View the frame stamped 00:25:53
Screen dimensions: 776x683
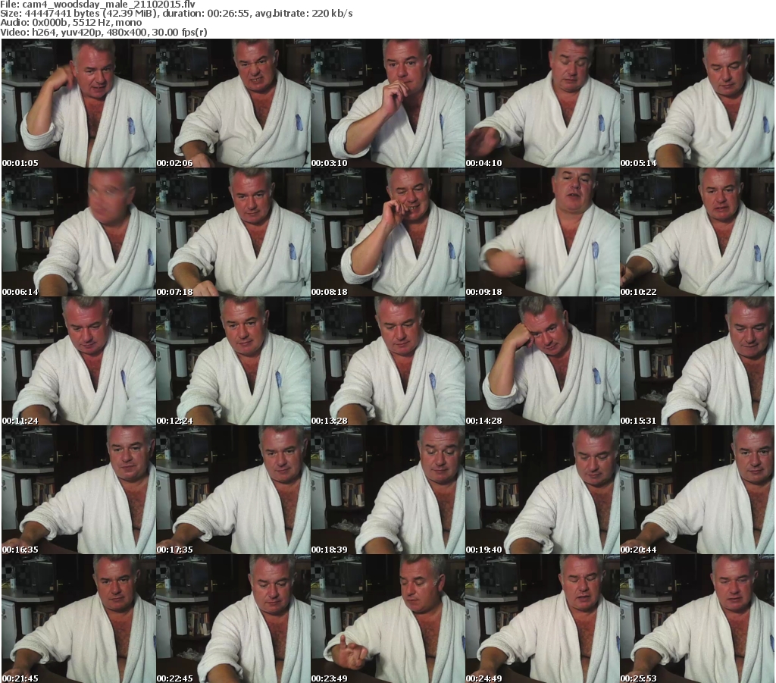697,619
